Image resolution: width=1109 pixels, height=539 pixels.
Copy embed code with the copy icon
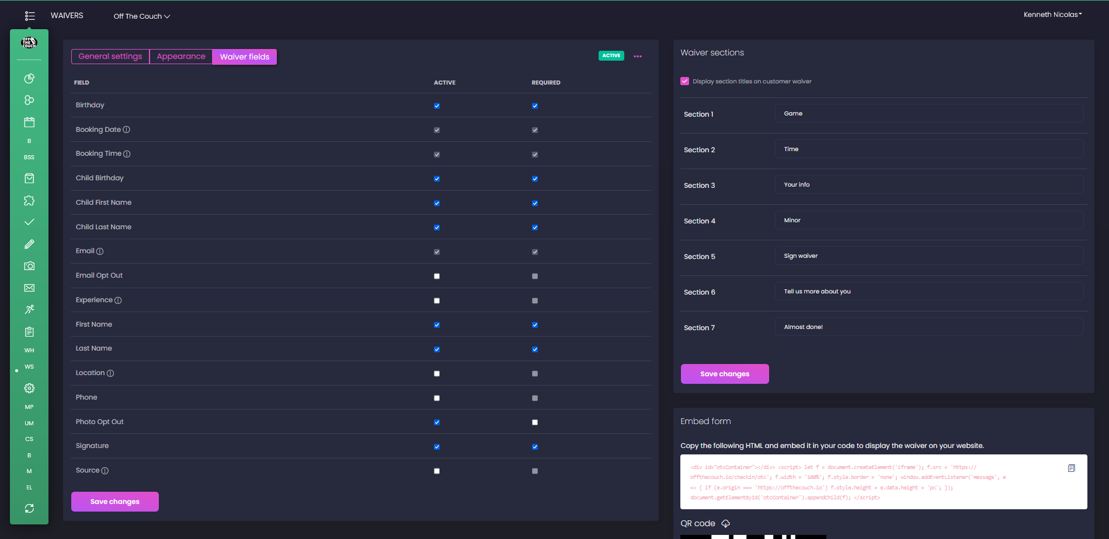(x=1071, y=468)
